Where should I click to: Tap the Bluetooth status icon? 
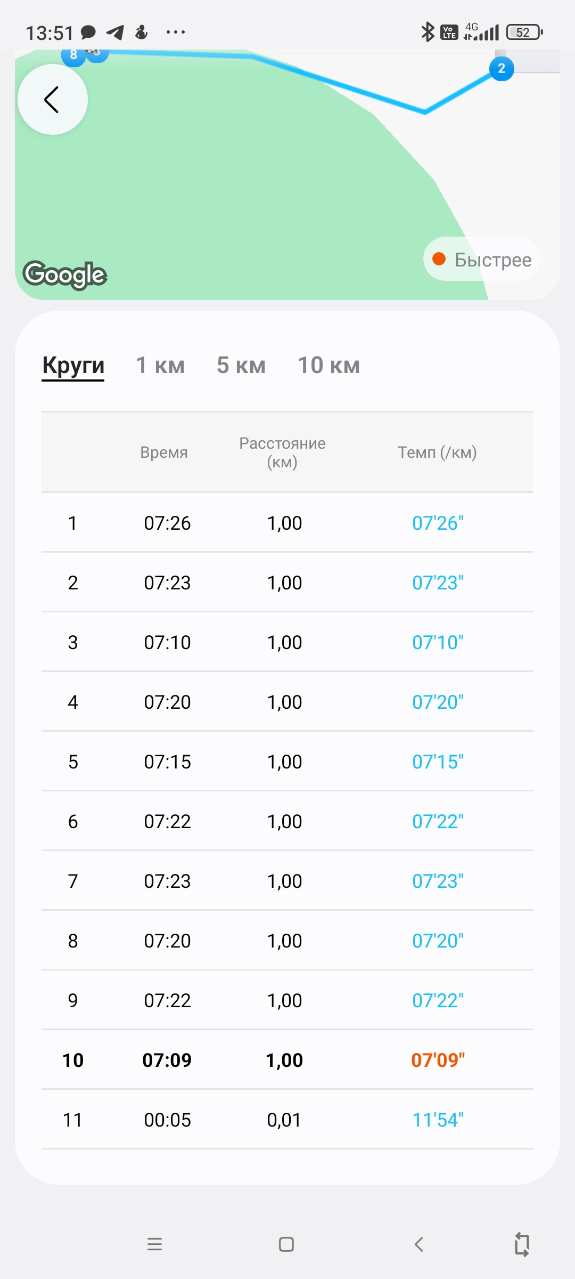coord(428,32)
